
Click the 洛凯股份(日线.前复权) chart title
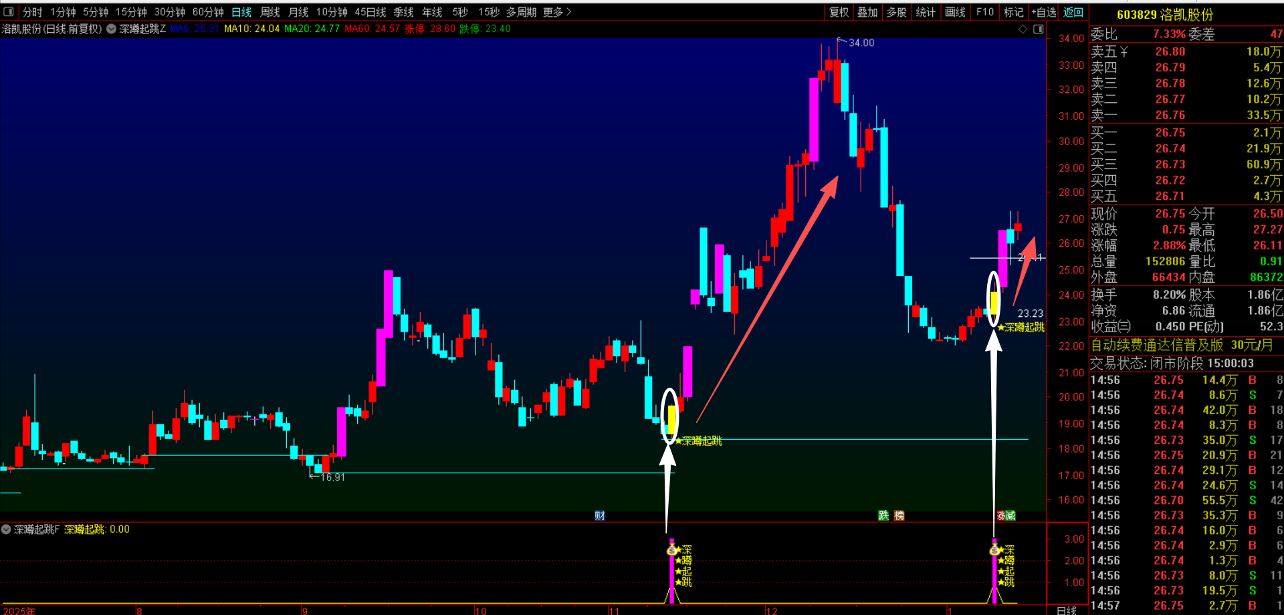(x=51, y=29)
